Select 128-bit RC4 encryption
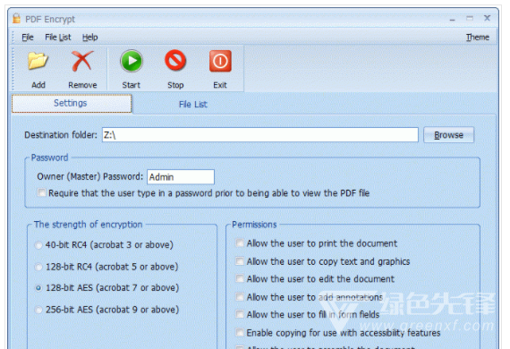Viewport: 510px width, 349px height. click(x=38, y=267)
